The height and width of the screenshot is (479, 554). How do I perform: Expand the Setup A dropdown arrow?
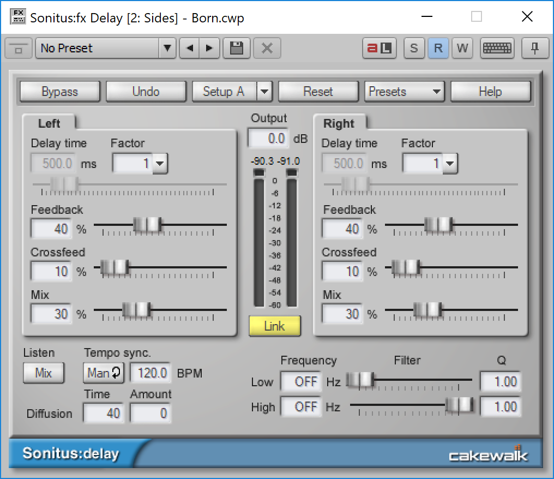pos(265,91)
